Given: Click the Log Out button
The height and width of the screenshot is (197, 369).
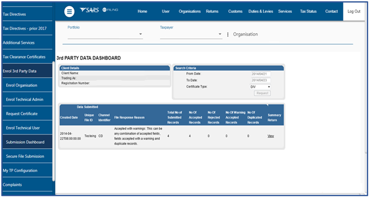Looking at the screenshot, I should (354, 12).
